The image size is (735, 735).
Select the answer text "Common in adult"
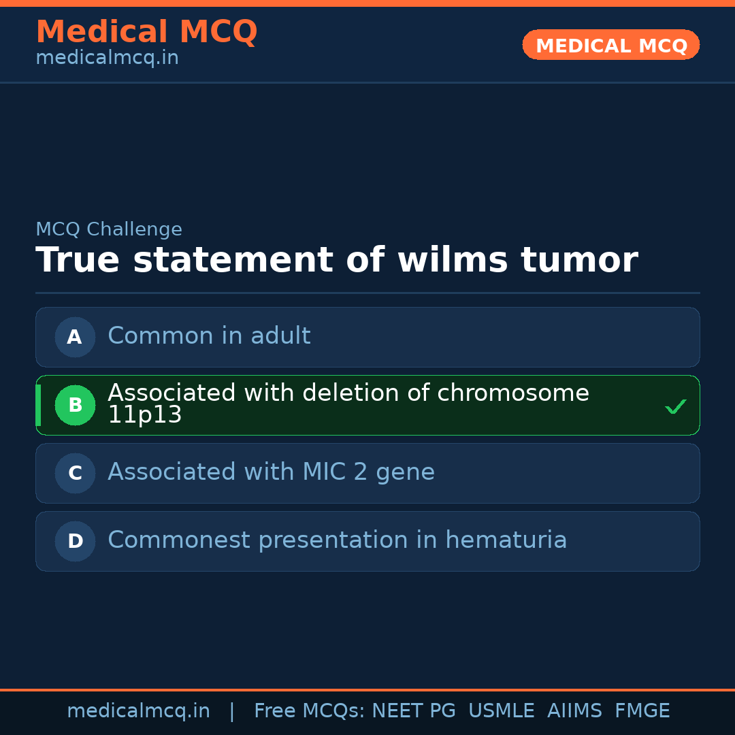pos(209,336)
